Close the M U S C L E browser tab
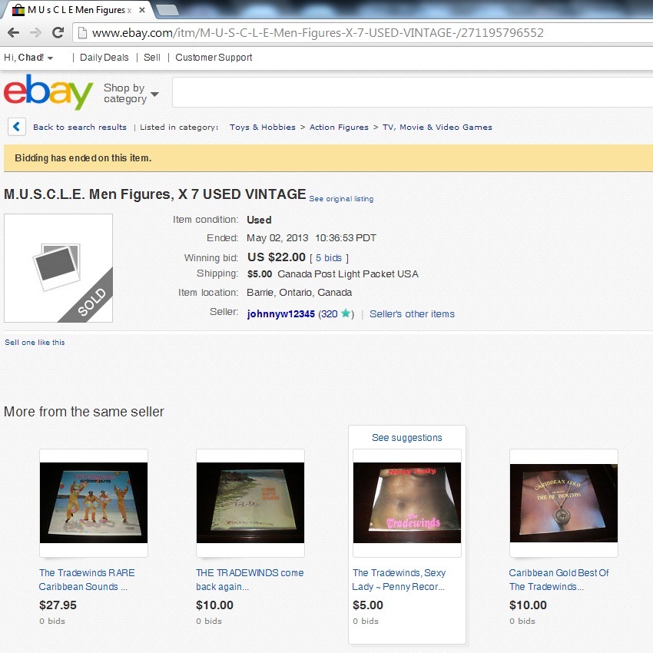The width and height of the screenshot is (653, 653). (x=142, y=10)
